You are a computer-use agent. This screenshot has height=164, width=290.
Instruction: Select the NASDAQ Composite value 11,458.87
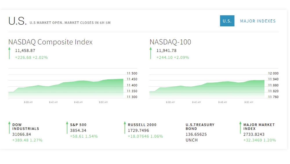25,50
